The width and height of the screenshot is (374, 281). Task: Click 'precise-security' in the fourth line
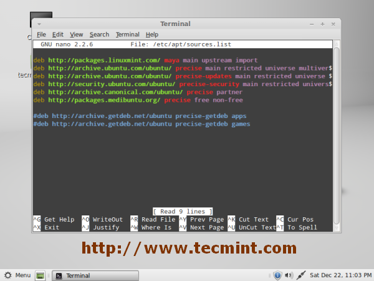(209, 84)
